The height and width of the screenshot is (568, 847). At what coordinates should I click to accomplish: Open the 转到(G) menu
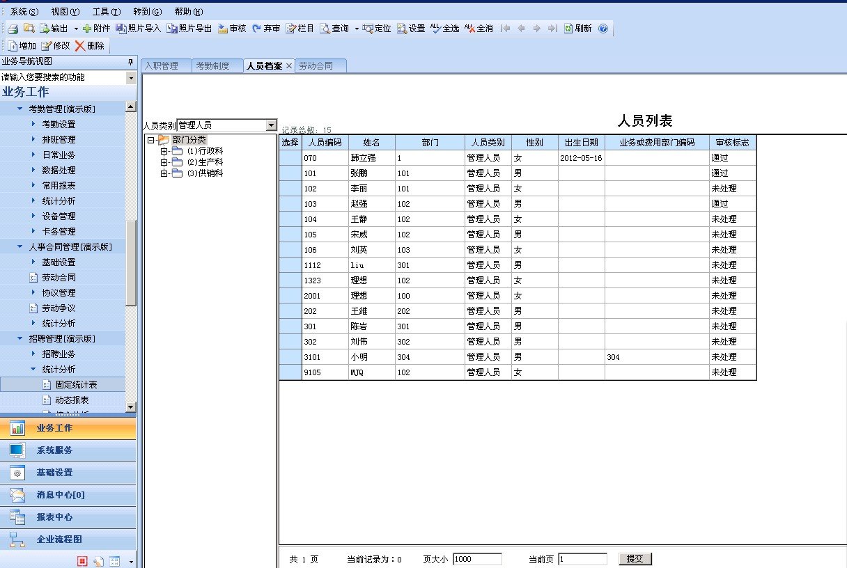click(147, 12)
